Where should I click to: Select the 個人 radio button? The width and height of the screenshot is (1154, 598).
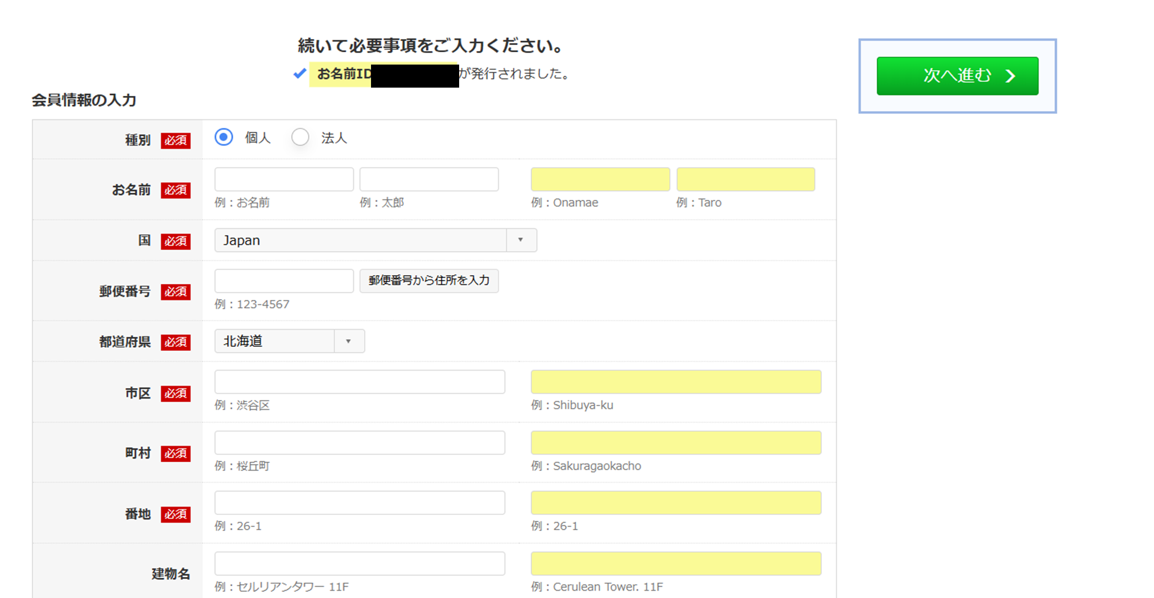223,137
